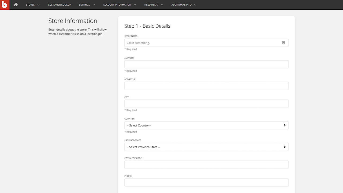Expand the Settings chevron arrow
The height and width of the screenshot is (193, 343).
tap(94, 5)
